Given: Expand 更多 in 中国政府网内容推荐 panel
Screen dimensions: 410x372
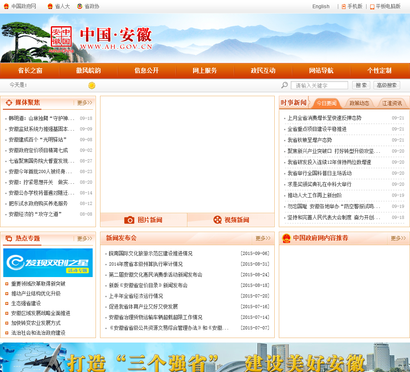Looking at the screenshot, I should pyautogui.click(x=398, y=238).
